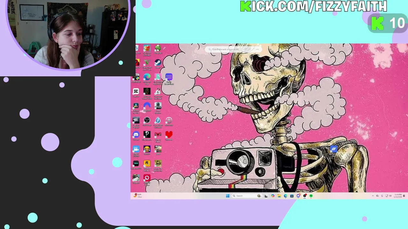Open the Toontown Rewritten shortcut
Viewport: 408px width, 229px height.
click(x=158, y=94)
